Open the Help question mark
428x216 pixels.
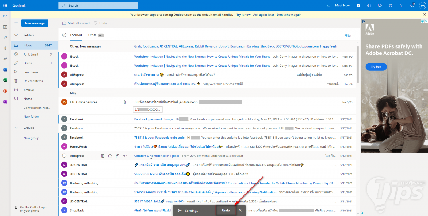401,5
